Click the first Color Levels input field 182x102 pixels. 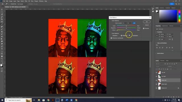coord(125,23)
